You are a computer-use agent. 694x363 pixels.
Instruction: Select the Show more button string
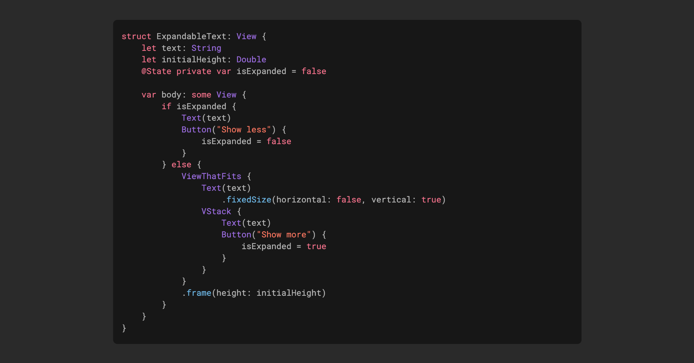285,234
